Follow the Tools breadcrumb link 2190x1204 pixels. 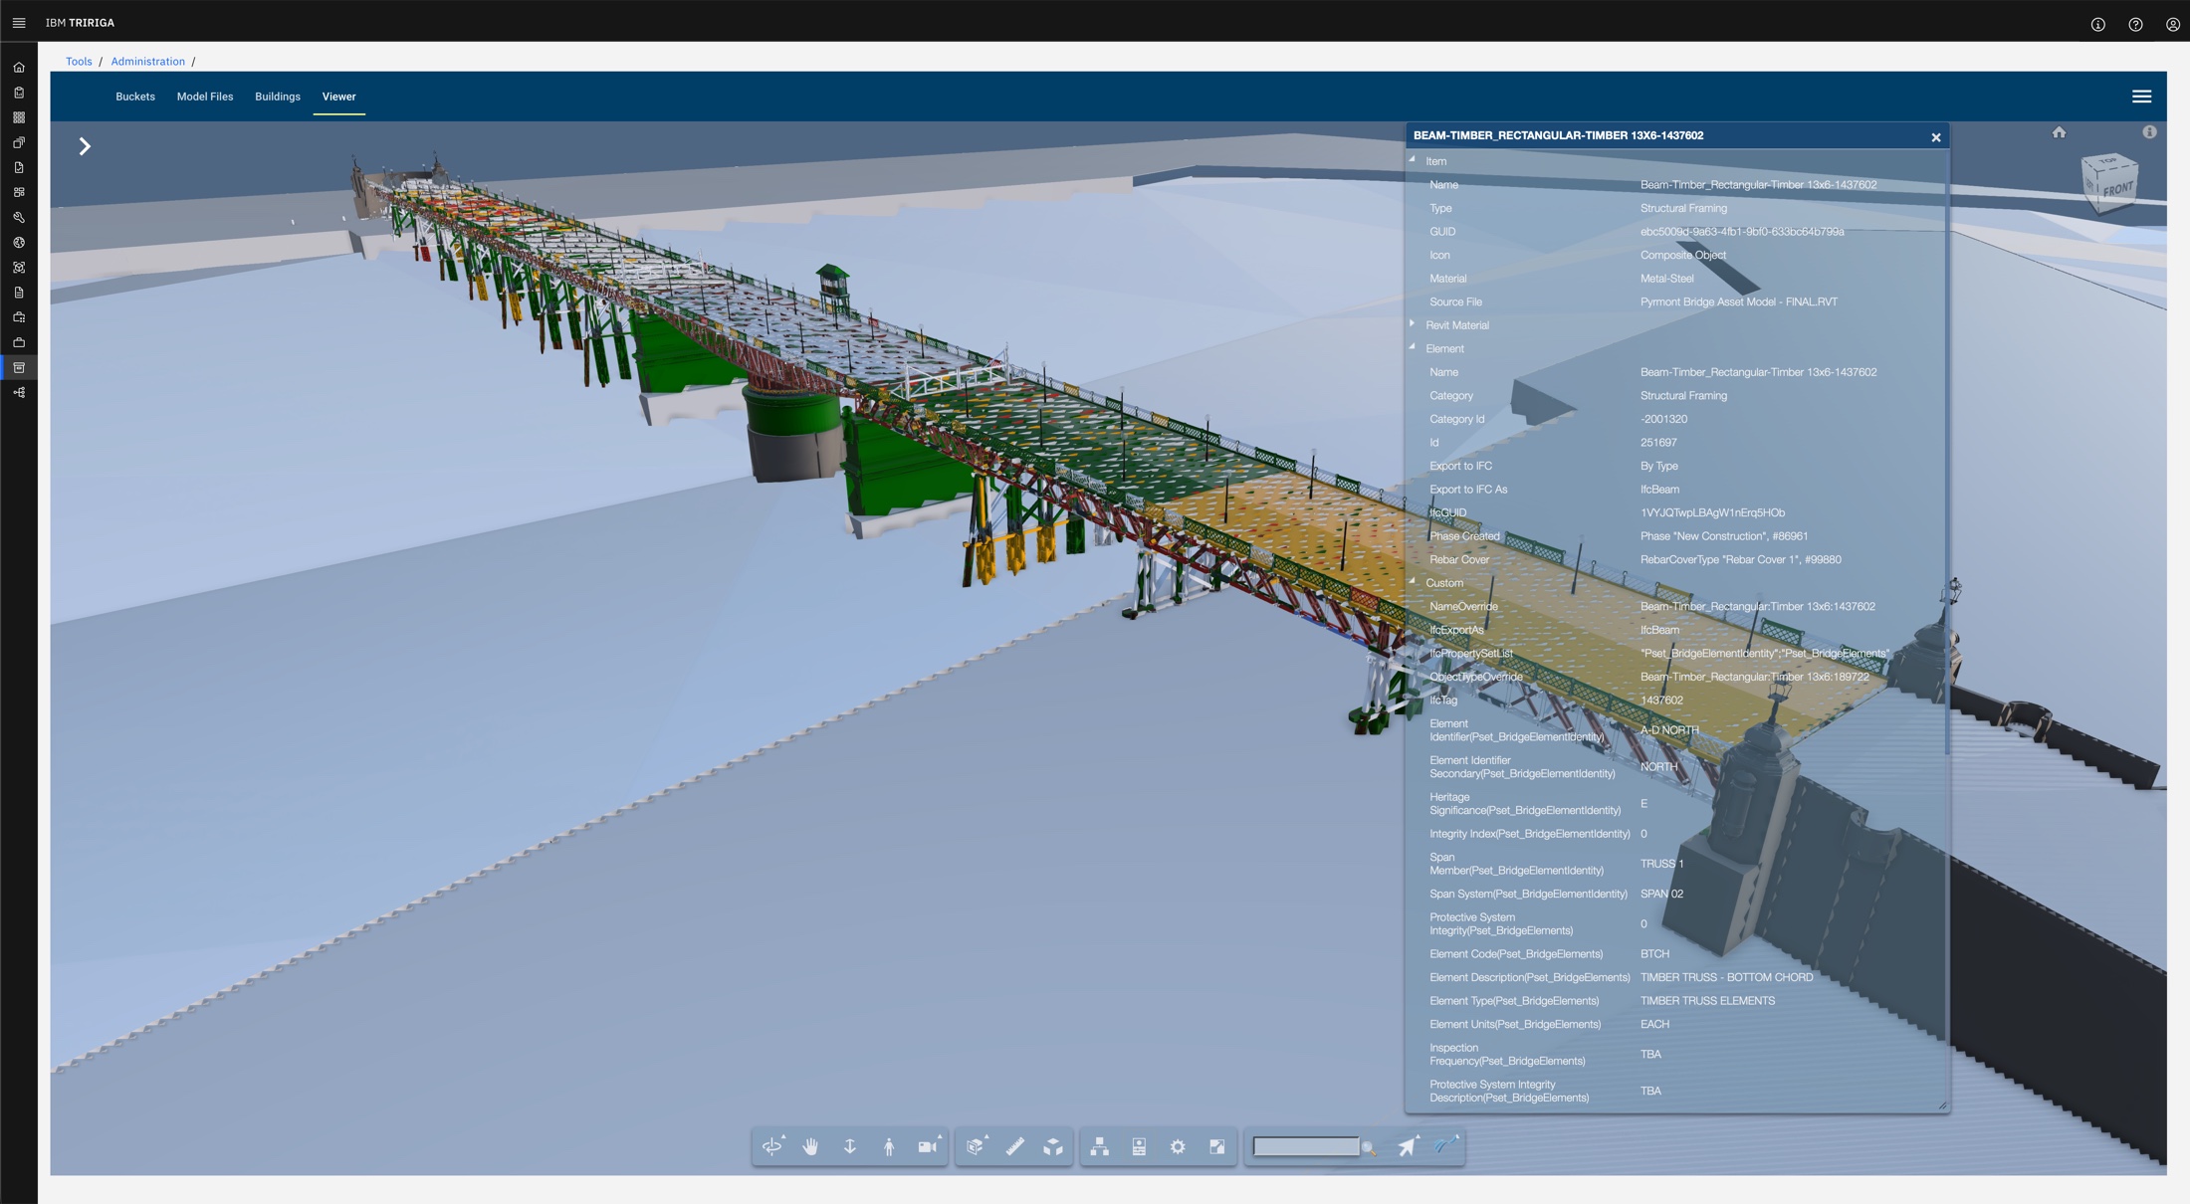[x=79, y=62]
